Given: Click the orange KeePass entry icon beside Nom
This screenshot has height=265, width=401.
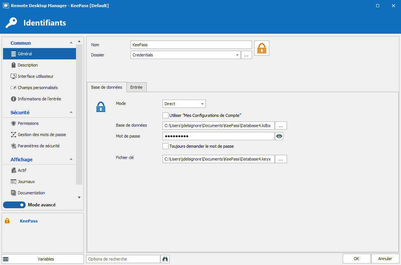Looking at the screenshot, I should (261, 48).
